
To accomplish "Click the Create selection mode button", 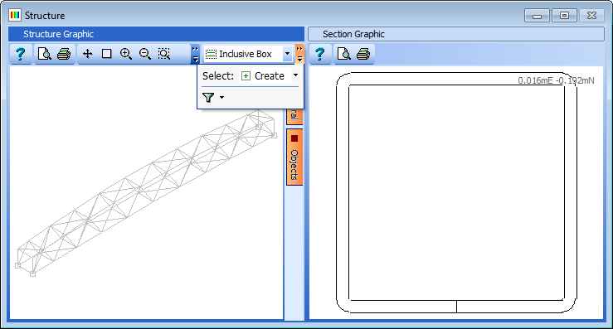I will pyautogui.click(x=264, y=75).
